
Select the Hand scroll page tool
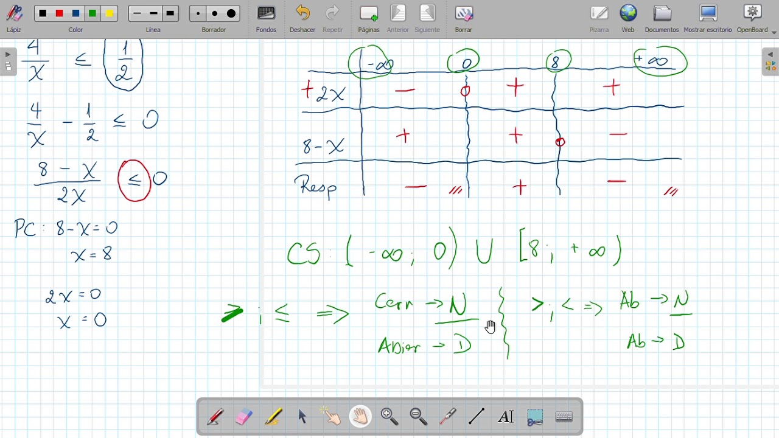[360, 417]
